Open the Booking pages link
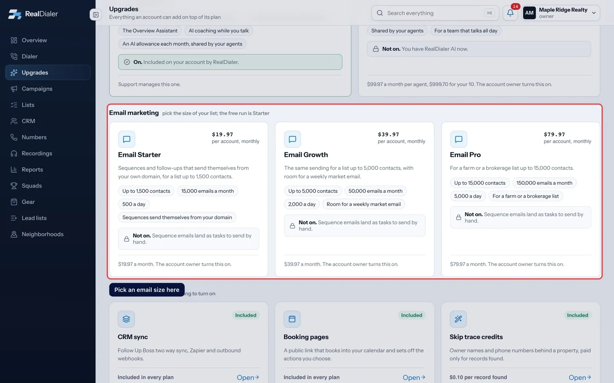This screenshot has width=614, height=383. [x=414, y=377]
